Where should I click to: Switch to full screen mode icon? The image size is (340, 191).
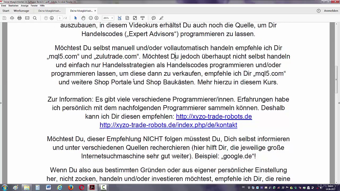pos(135,18)
